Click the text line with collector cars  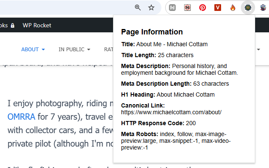[x=61, y=130]
